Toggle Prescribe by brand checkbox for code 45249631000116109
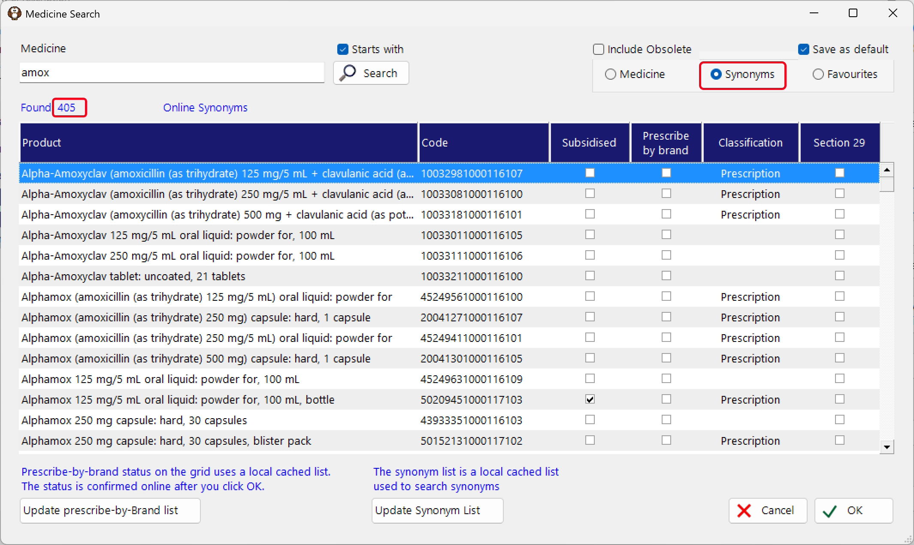 (666, 378)
